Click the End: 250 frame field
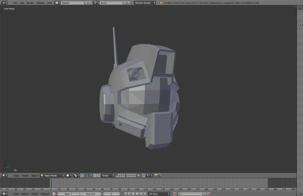 (91, 194)
